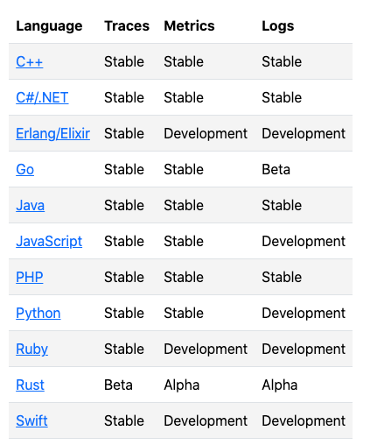Open the Python language link

coord(38,313)
